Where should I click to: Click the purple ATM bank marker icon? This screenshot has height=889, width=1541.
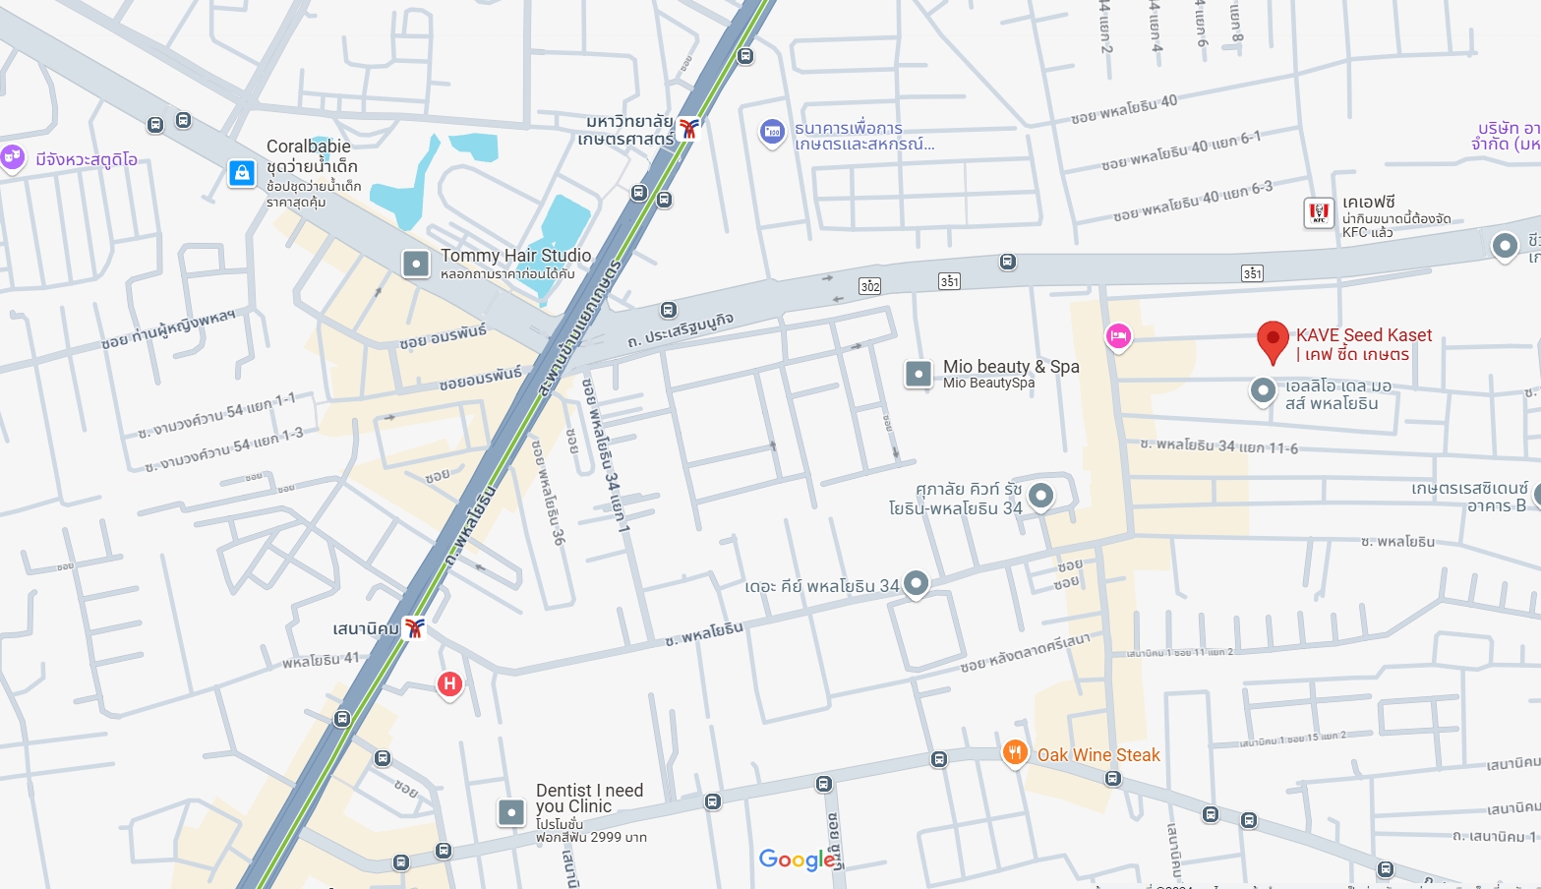point(773,132)
